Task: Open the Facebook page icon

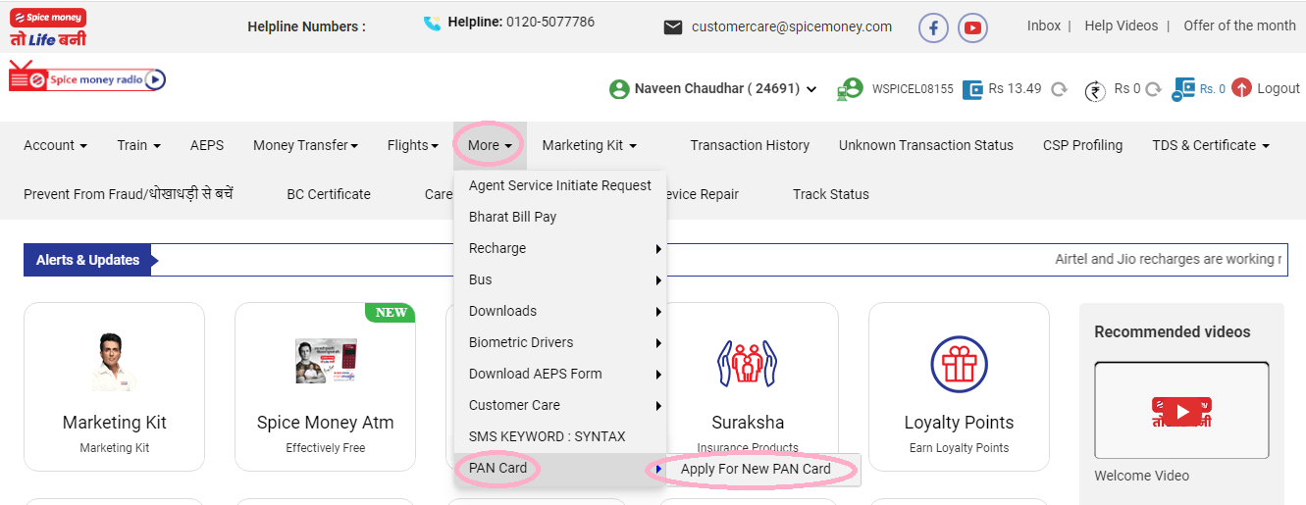Action: (933, 27)
